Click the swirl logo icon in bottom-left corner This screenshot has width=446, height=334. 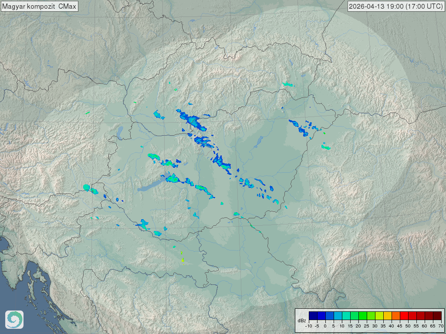click(14, 320)
